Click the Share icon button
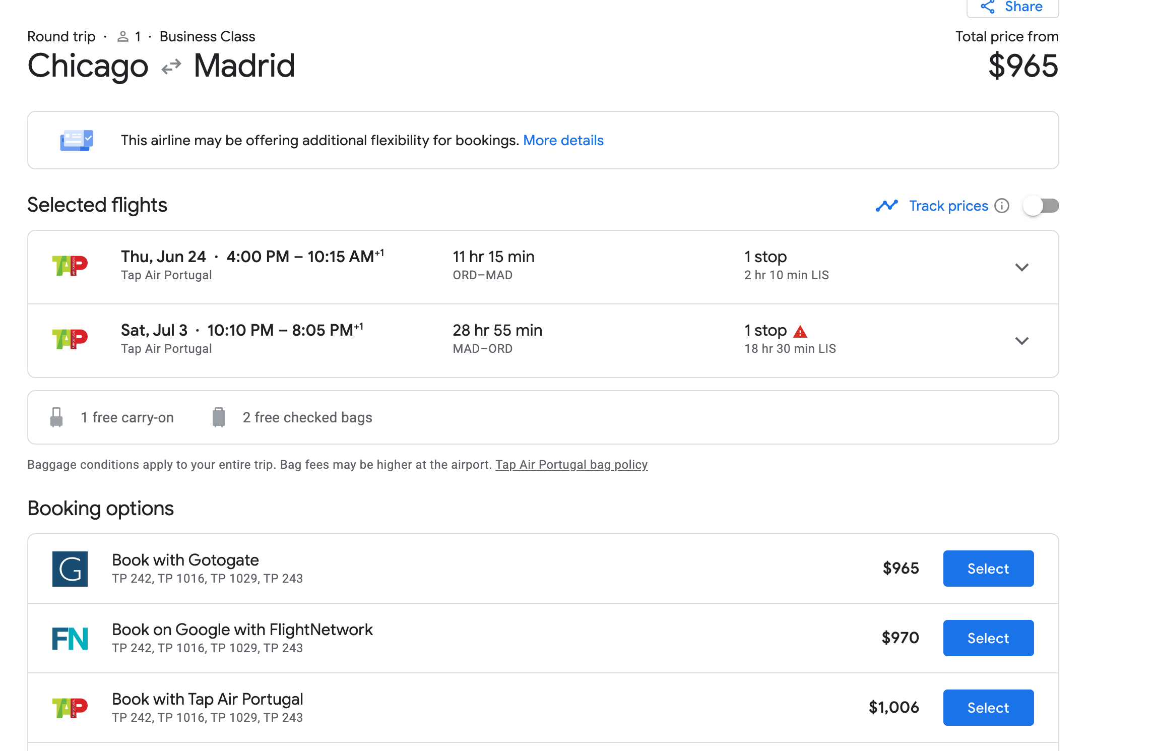 [x=988, y=7]
